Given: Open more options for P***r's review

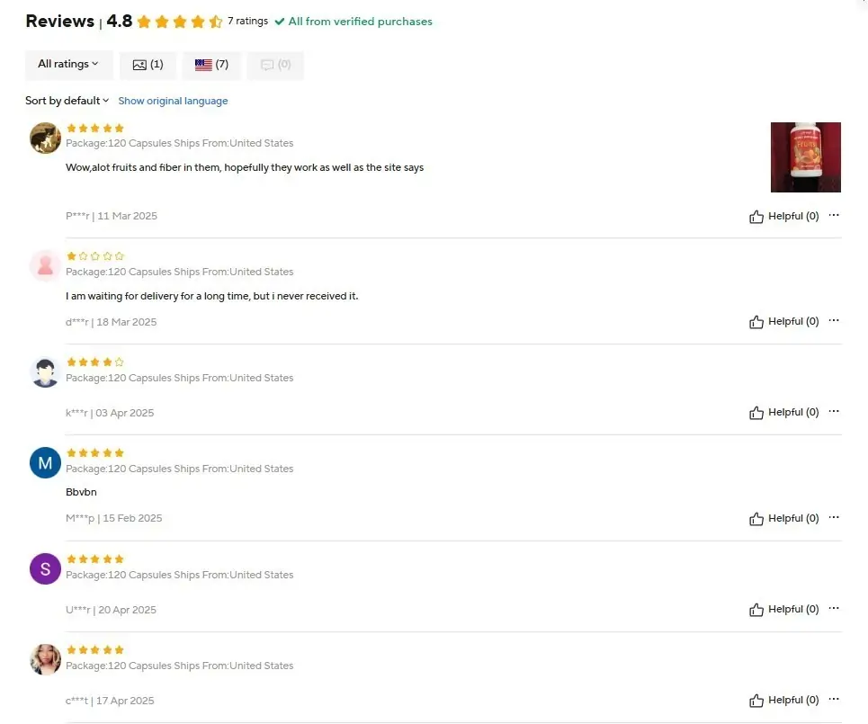Looking at the screenshot, I should [834, 215].
